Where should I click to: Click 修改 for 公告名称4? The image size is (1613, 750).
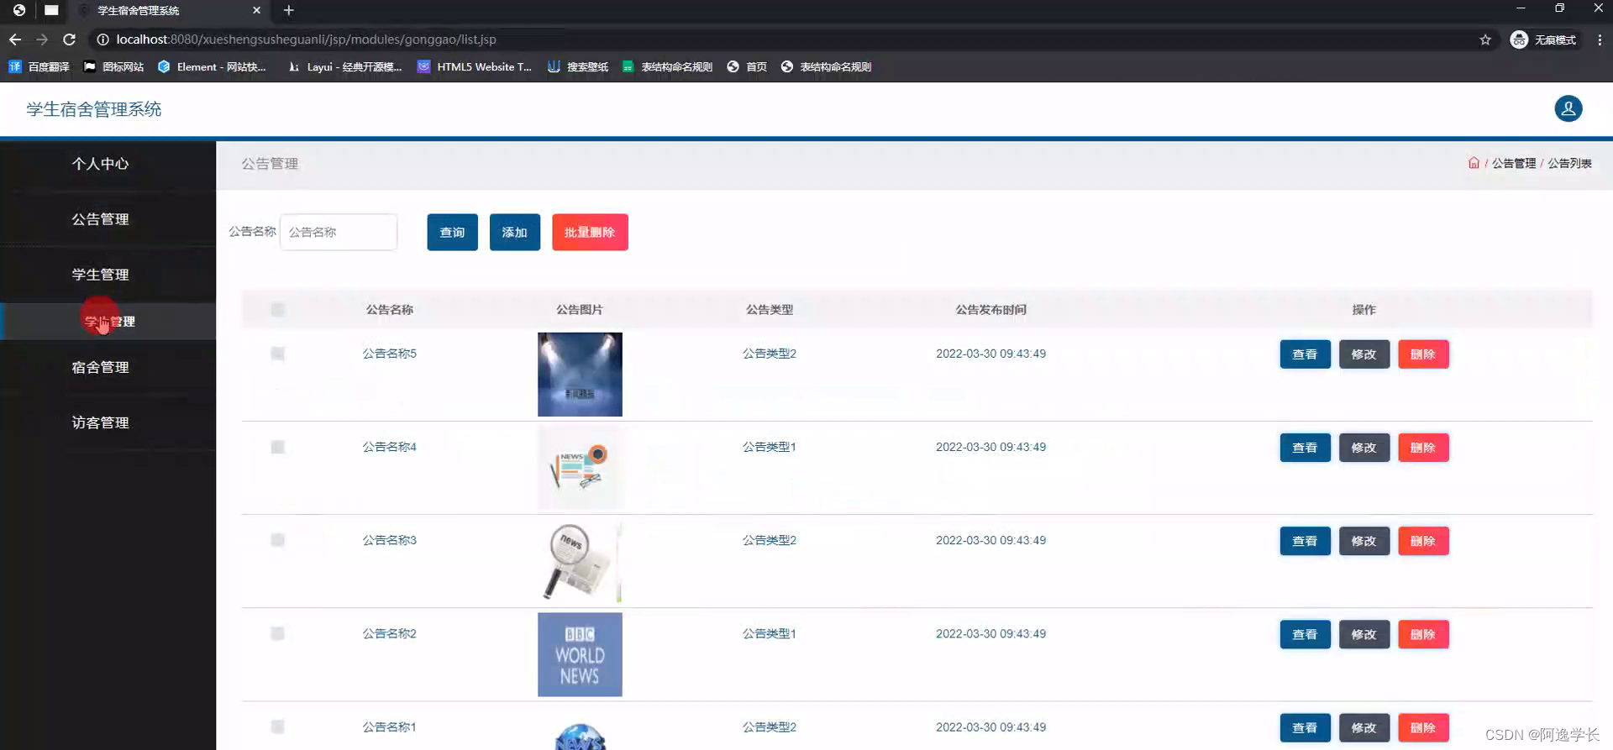click(1364, 448)
